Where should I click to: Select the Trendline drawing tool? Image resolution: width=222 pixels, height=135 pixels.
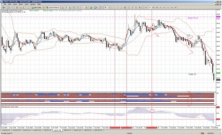[x=121, y=7]
